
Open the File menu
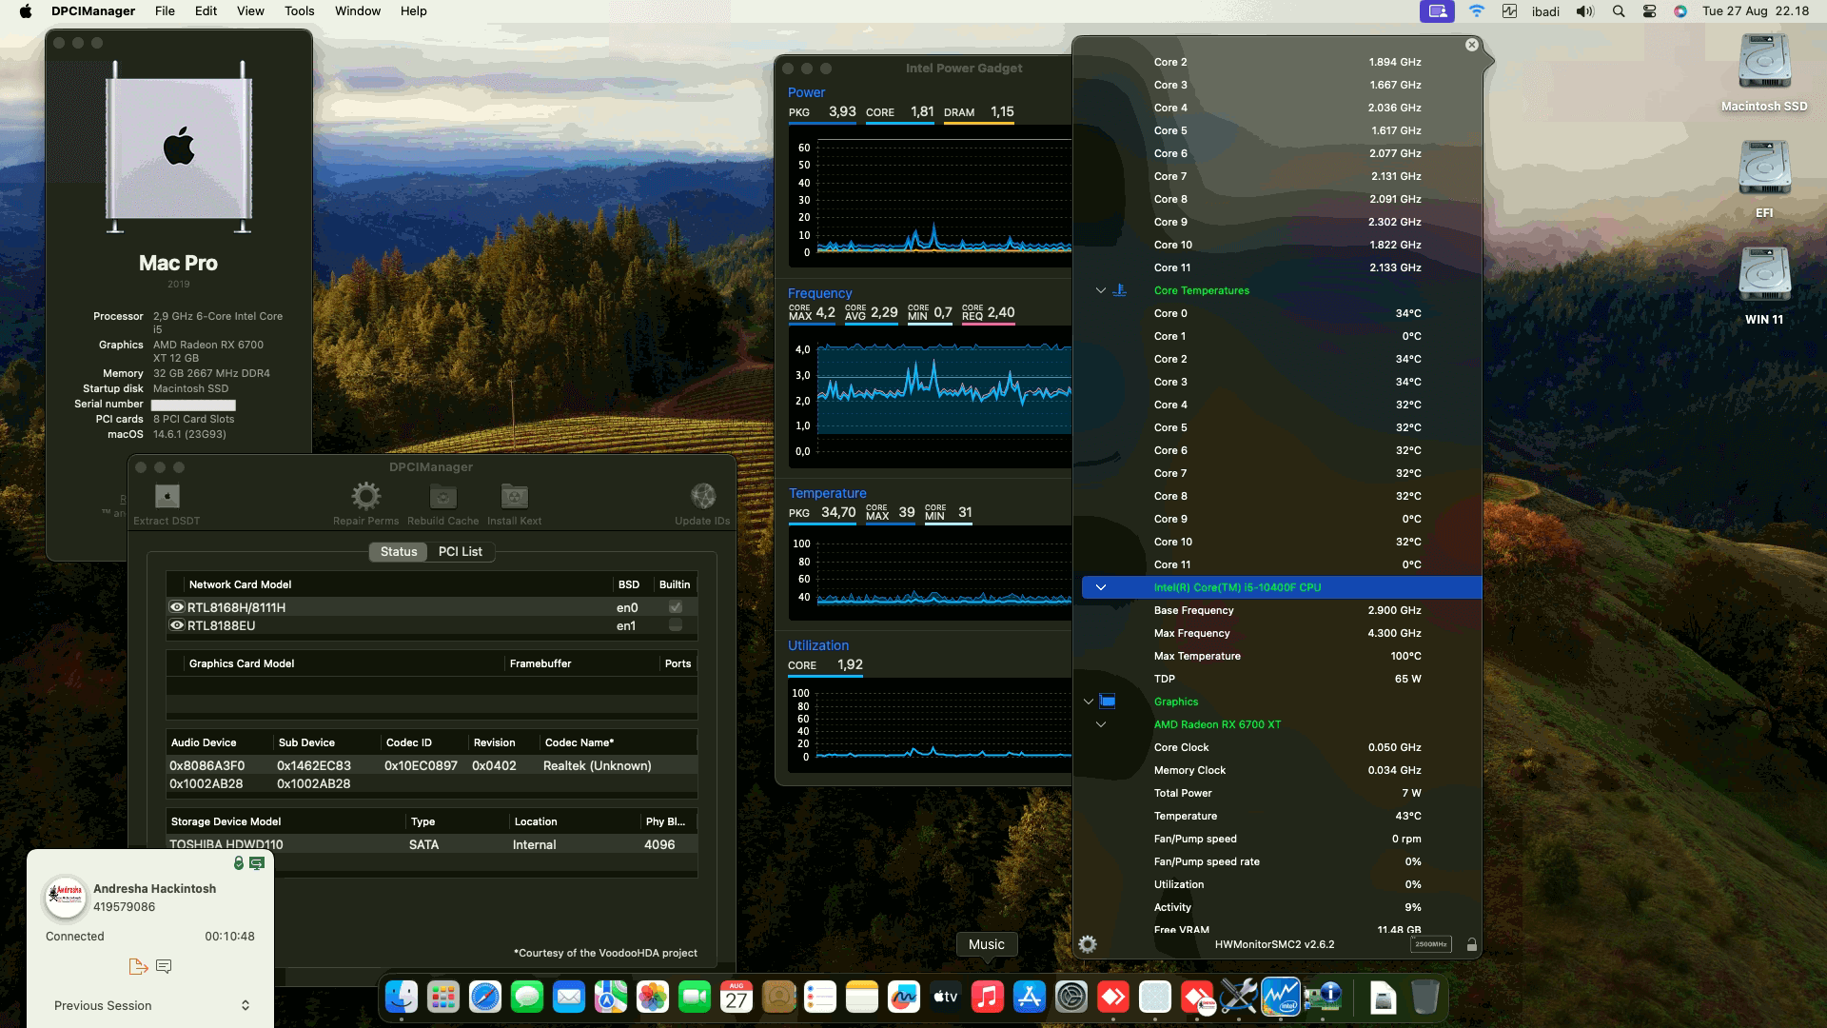165,11
